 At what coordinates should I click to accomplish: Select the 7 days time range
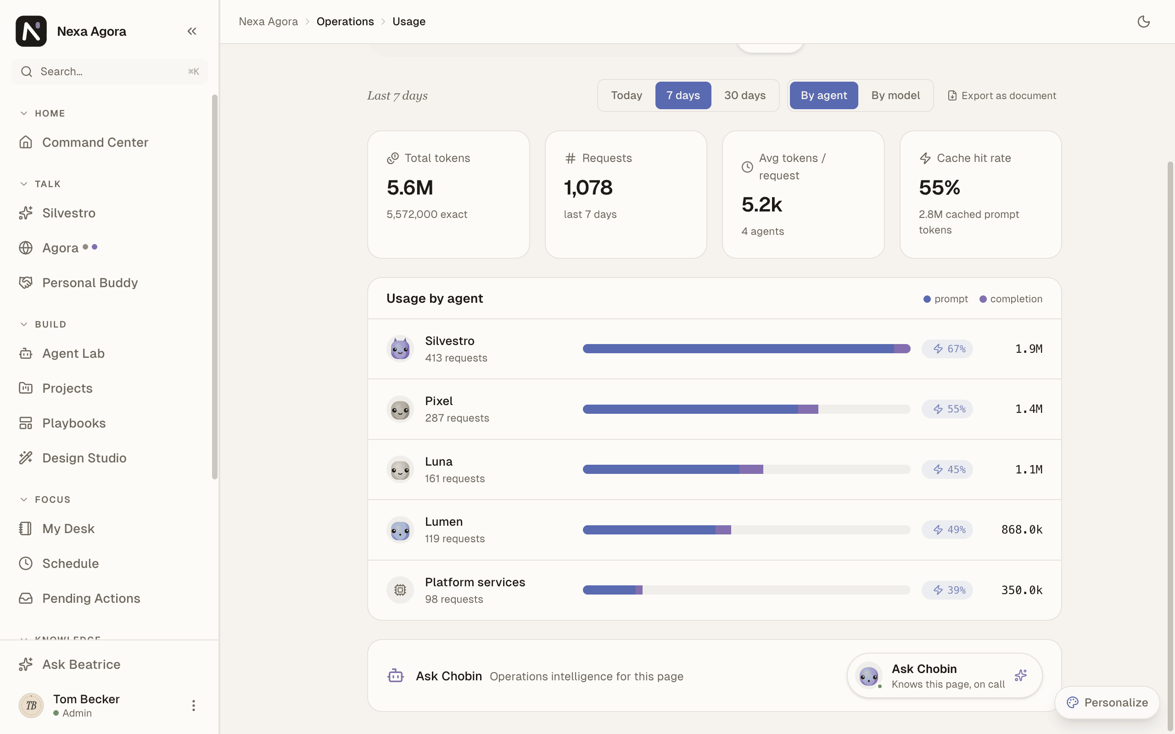(683, 95)
